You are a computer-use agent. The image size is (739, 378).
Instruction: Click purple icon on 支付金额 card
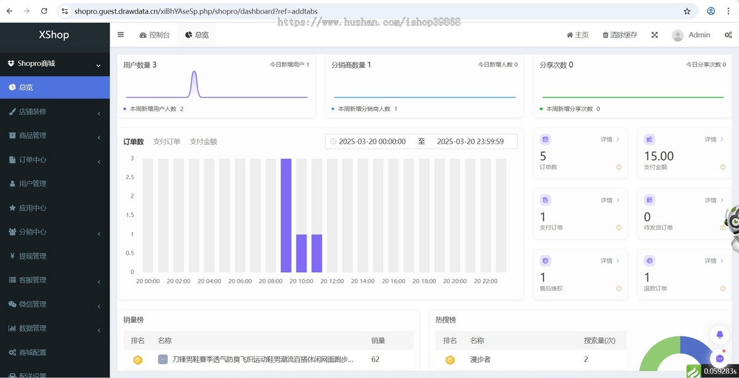[649, 139]
